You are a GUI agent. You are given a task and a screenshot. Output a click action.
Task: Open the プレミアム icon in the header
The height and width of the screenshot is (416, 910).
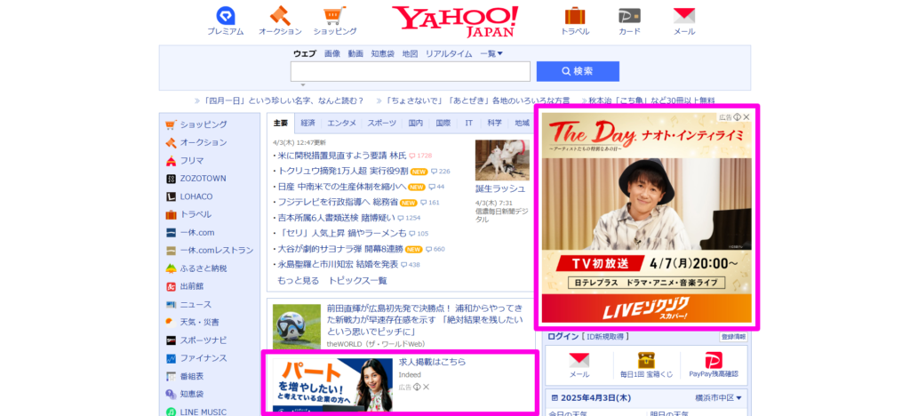[225, 16]
